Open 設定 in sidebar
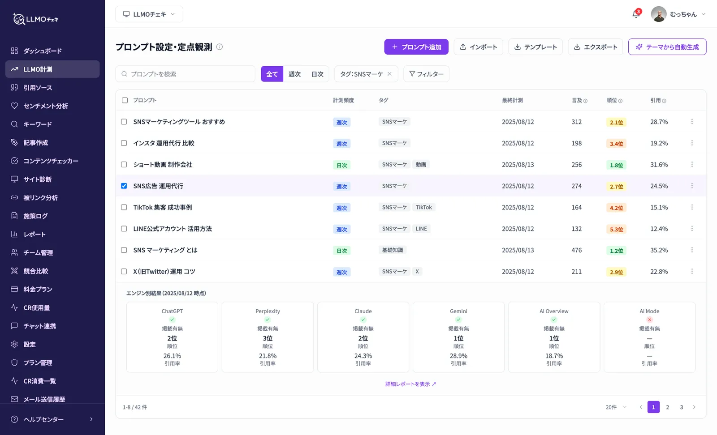 52,345
